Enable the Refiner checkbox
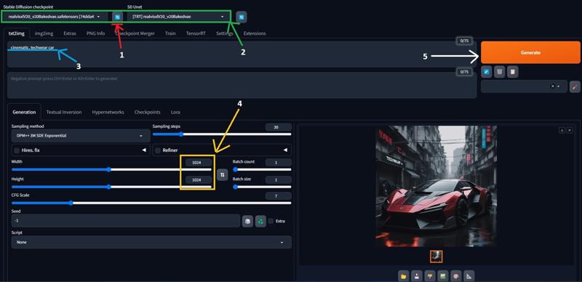 coord(158,150)
